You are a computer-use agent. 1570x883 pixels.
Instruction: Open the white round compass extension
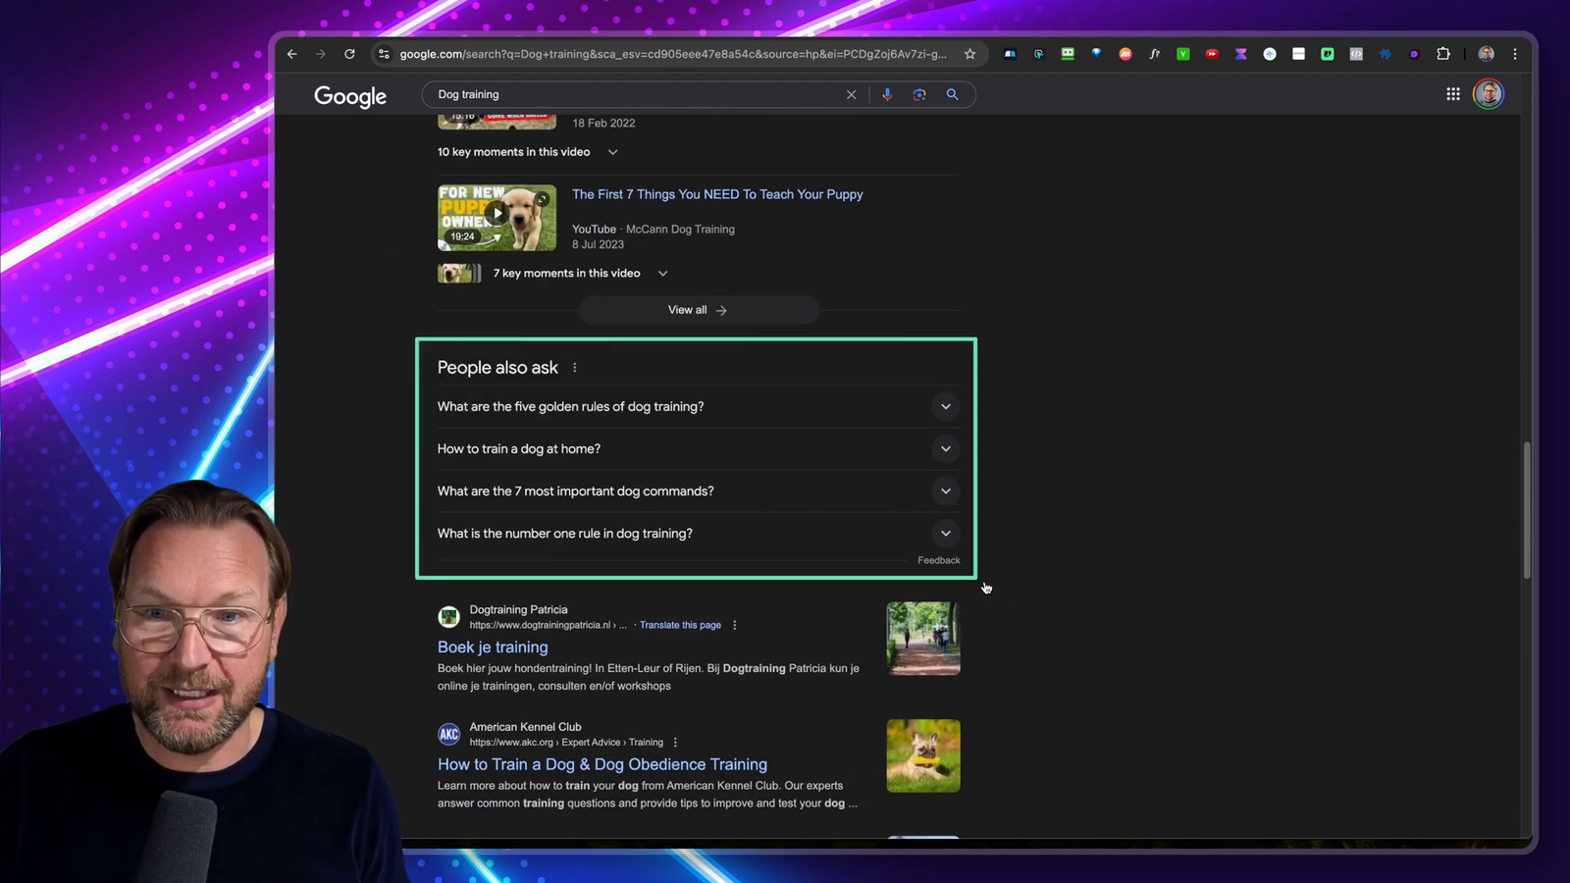coord(1270,54)
